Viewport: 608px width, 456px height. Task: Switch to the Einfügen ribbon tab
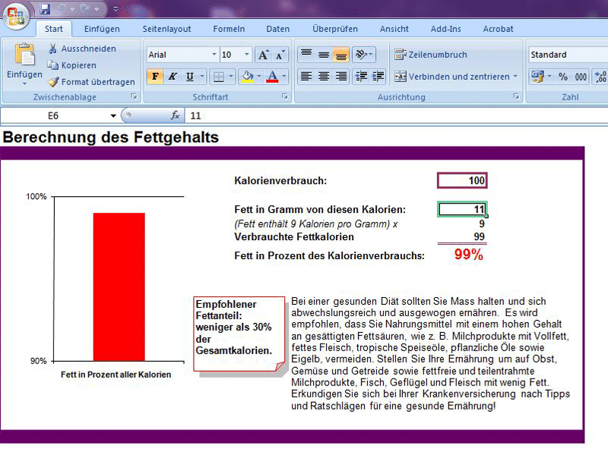[102, 29]
